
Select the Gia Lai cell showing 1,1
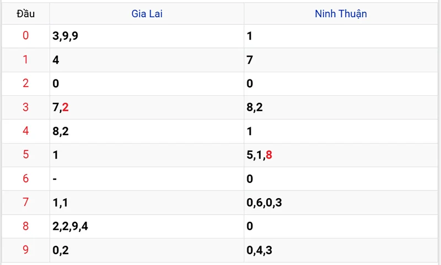pyautogui.click(x=60, y=203)
